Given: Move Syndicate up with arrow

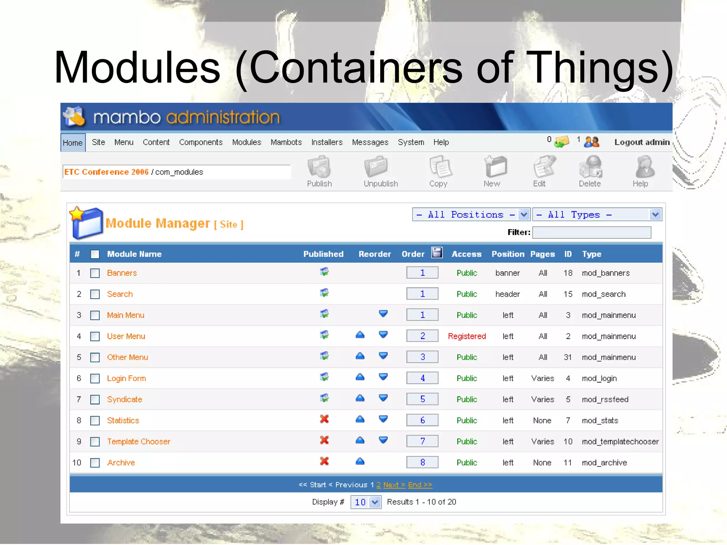Looking at the screenshot, I should (360, 398).
